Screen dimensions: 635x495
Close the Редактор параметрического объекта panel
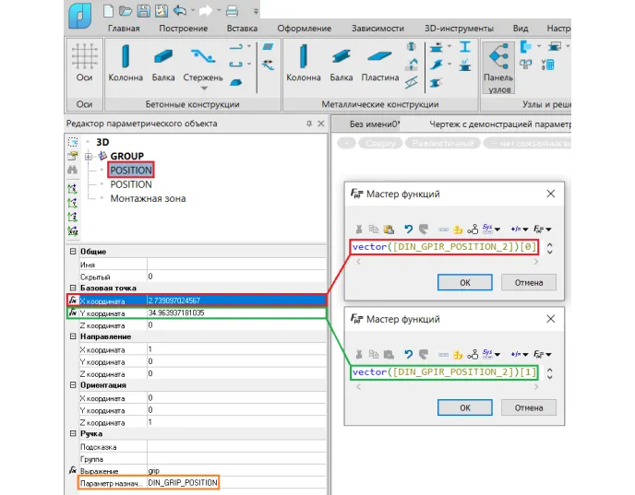(321, 124)
